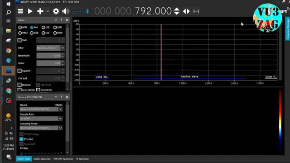Screen dimensions: 290x163
Task: Open the hamburger main menu
Action: click(20, 11)
